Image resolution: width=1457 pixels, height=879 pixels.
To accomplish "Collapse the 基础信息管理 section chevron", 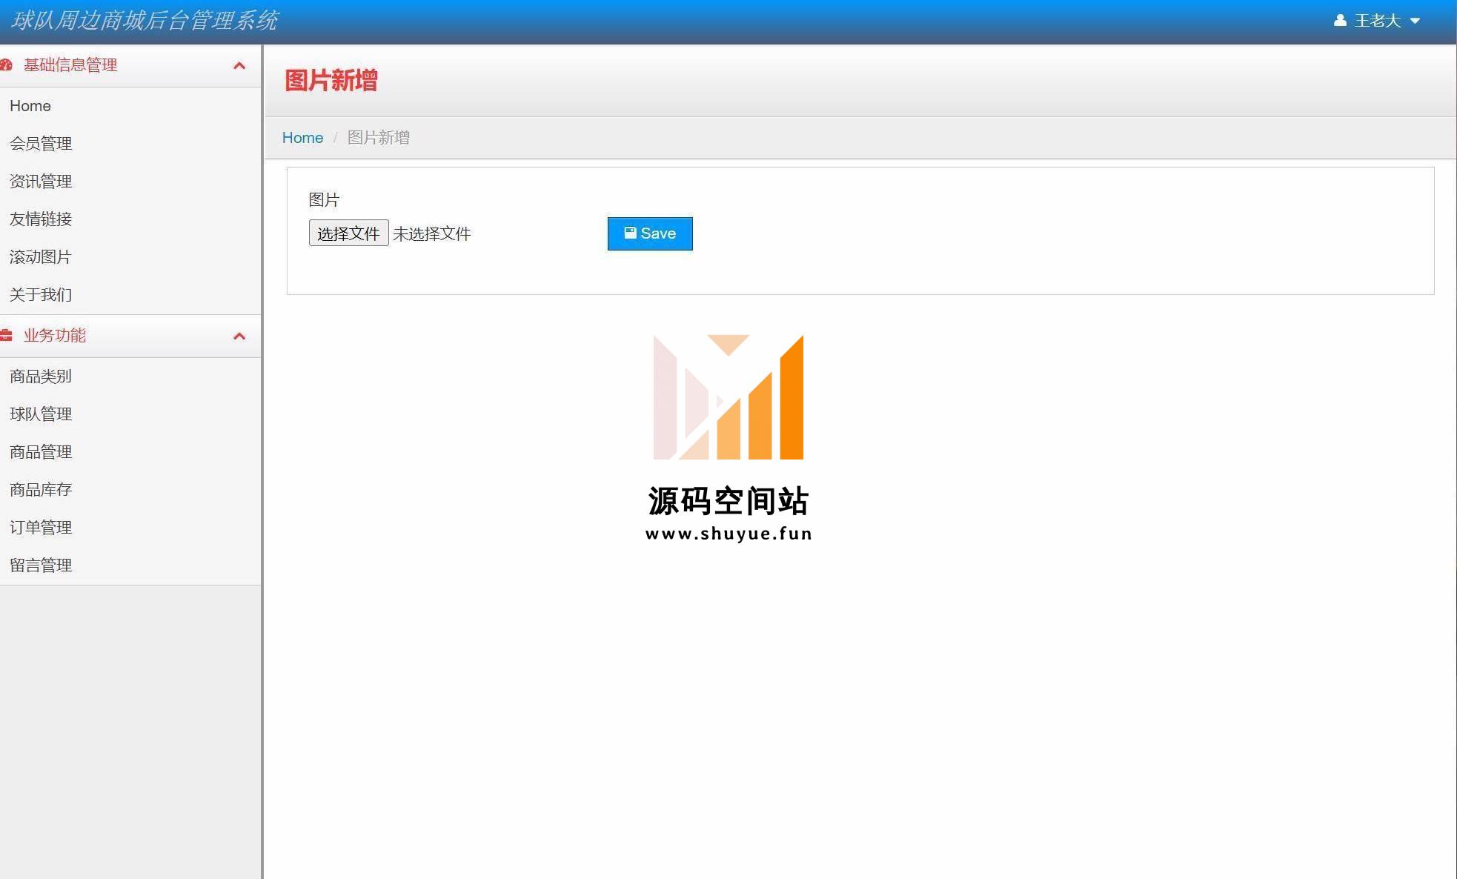I will pyautogui.click(x=239, y=65).
